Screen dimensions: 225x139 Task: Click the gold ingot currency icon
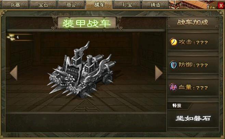pyautogui.click(x=11, y=37)
